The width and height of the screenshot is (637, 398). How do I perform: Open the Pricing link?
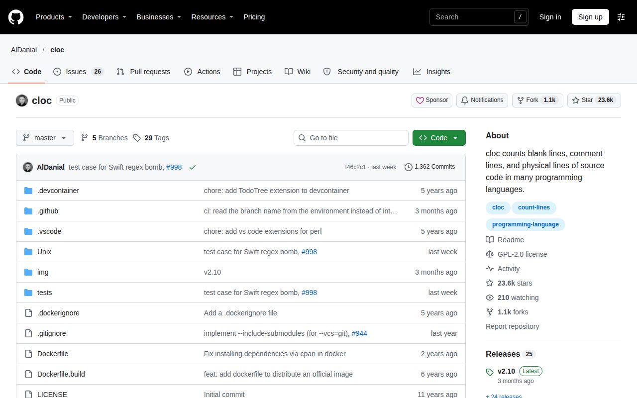pos(254,17)
